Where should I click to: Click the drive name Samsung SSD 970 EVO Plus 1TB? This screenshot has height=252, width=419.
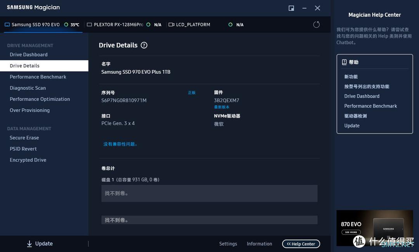[x=136, y=72]
